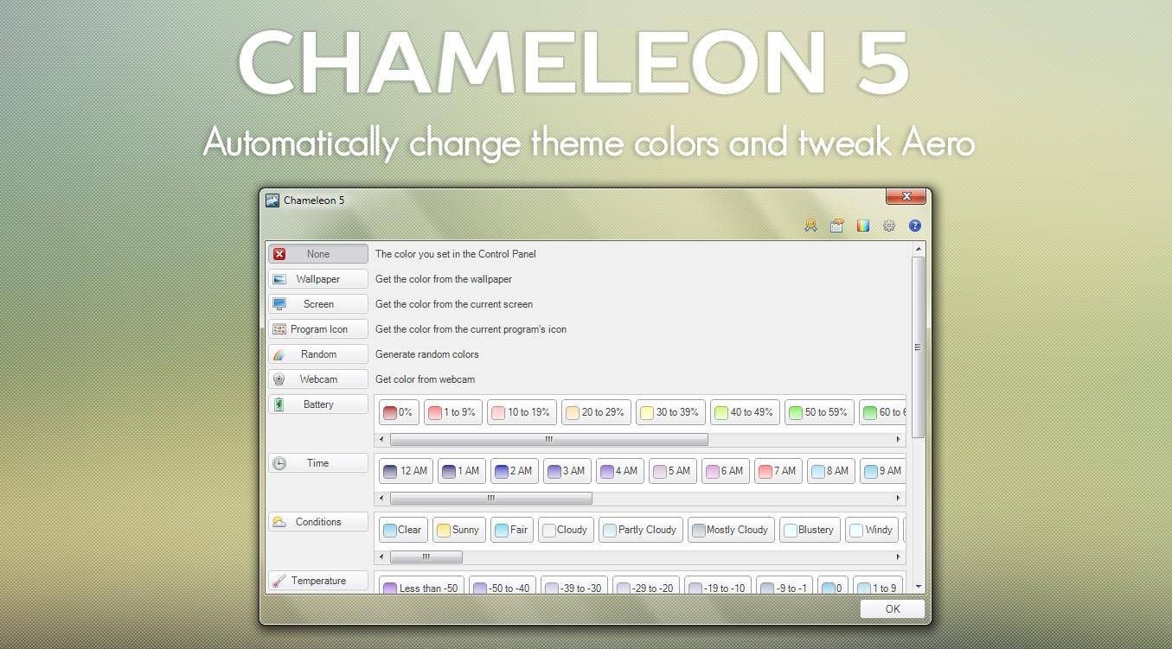Select the Screen color mode
This screenshot has height=649, width=1172.
click(318, 304)
